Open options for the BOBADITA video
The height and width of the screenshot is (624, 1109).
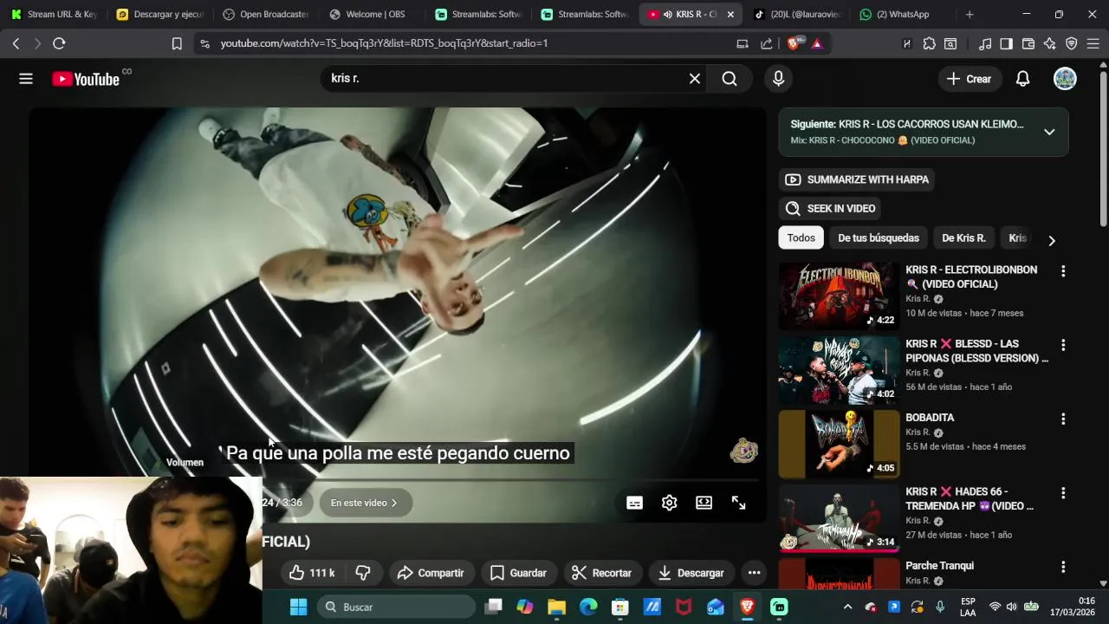tap(1063, 419)
